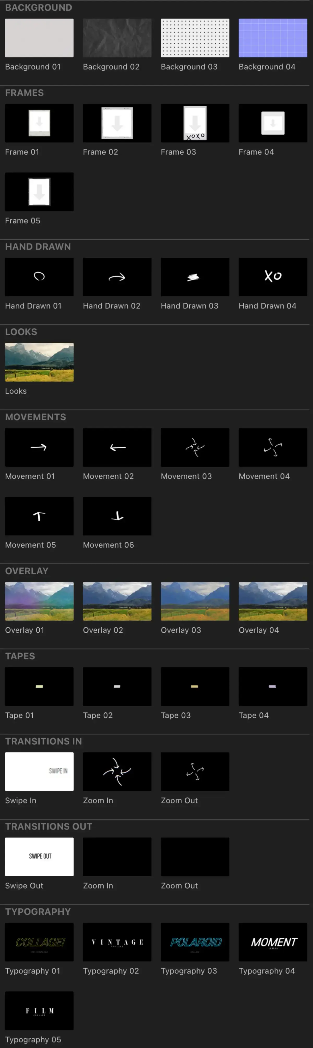Click the BACKGROUND section header

point(39,8)
